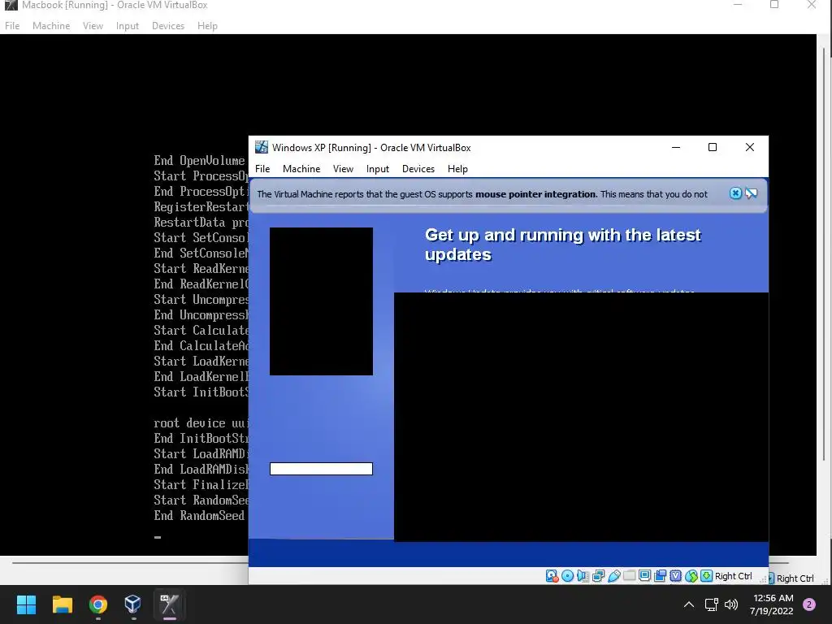Open notification center badge showing 2
Screen dimensions: 832x624
point(809,604)
